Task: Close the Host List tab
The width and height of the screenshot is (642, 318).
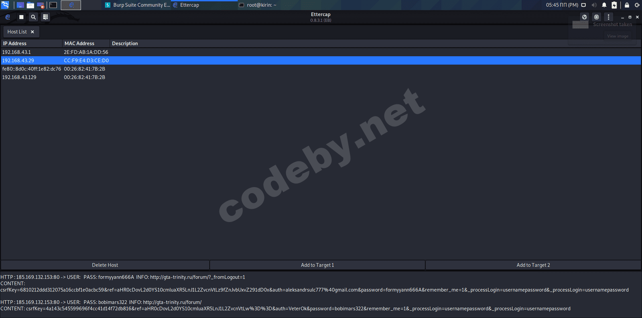Action: click(33, 32)
